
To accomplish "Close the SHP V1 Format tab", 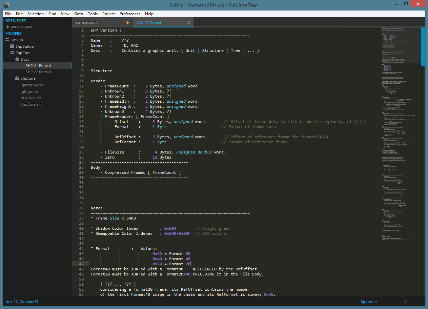I will coord(188,23).
